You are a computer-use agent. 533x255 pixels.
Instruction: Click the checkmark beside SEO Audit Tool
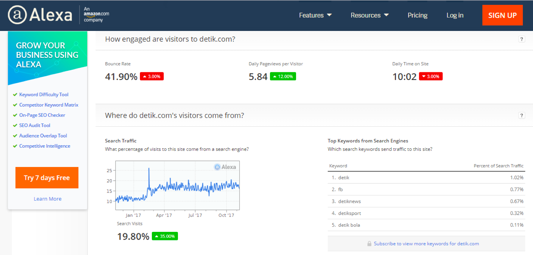click(15, 126)
